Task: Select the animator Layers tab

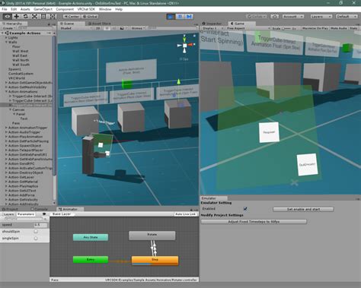Action: 8,214
